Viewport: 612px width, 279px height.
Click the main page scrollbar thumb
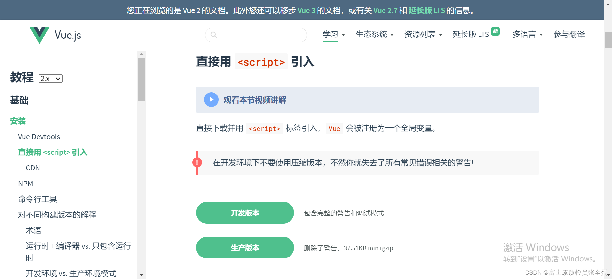pyautogui.click(x=608, y=40)
